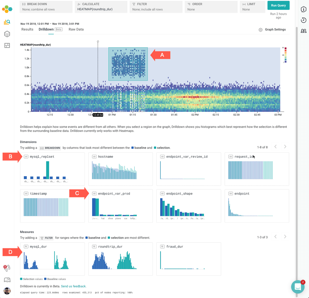Open the FILTER clause box

[156, 7]
